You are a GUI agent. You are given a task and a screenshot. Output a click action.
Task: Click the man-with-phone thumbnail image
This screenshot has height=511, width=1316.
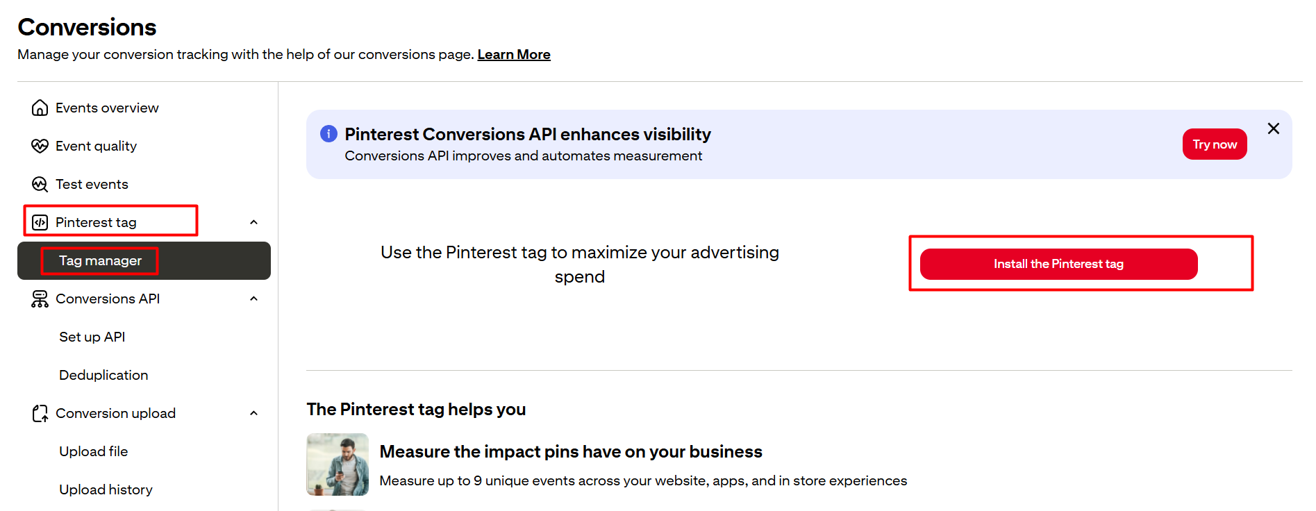(338, 464)
